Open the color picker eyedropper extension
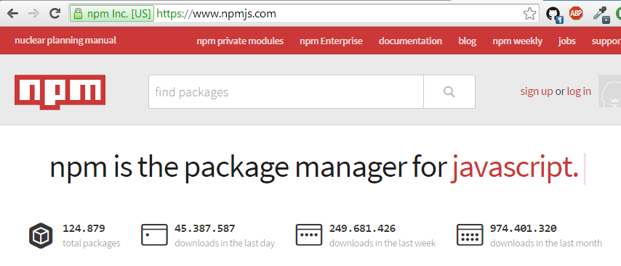621x266 pixels. click(601, 14)
